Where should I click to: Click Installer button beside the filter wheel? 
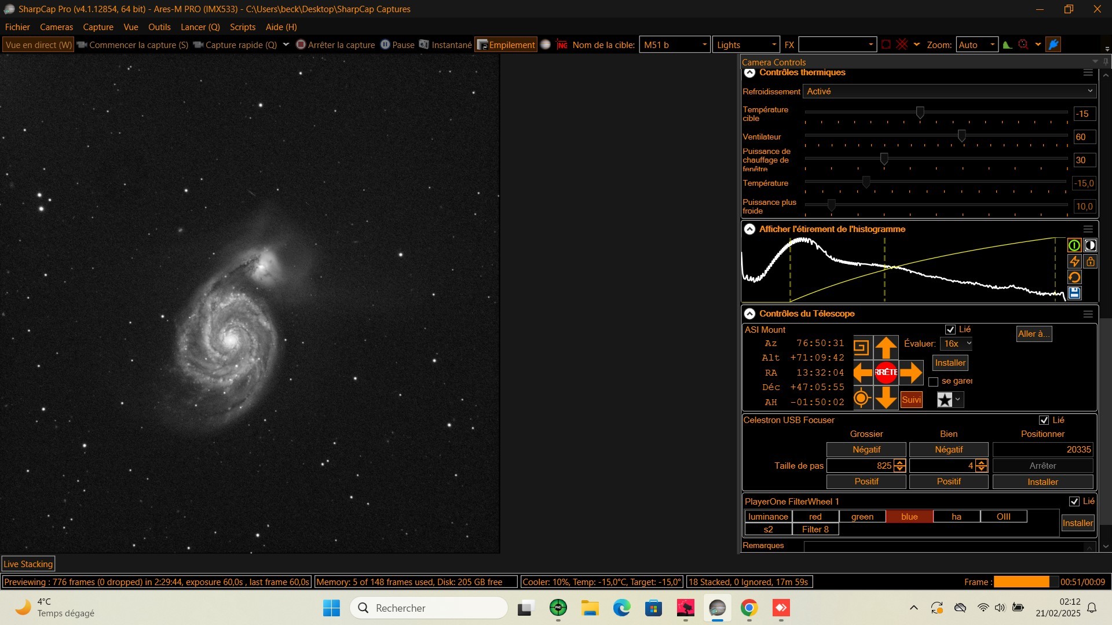[1078, 523]
